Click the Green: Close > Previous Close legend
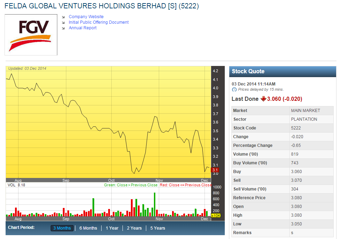Screen dimensions: 341x239 [x=131, y=185]
